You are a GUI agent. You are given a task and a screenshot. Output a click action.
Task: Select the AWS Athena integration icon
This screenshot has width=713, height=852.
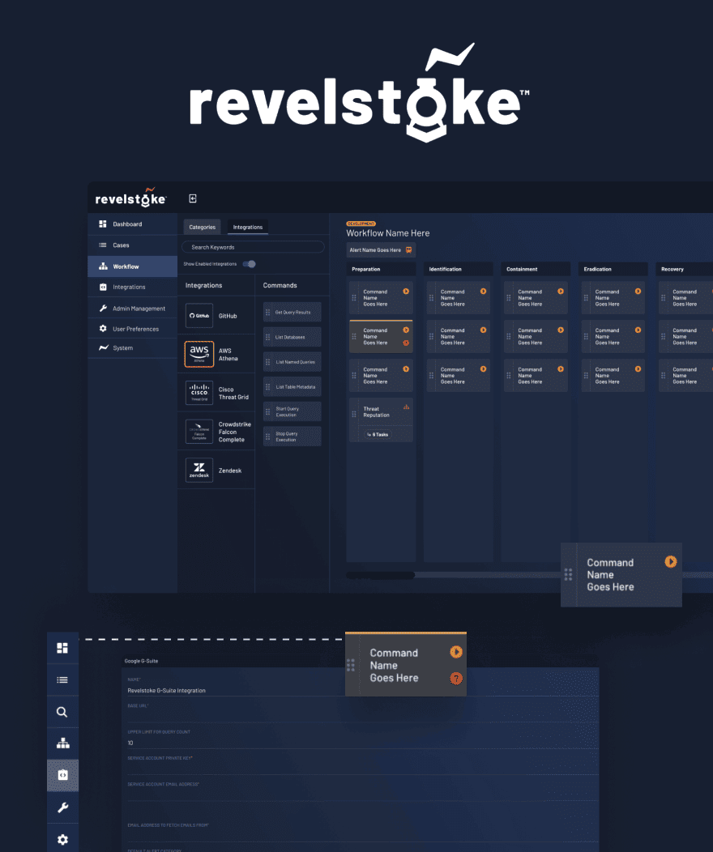pos(199,354)
